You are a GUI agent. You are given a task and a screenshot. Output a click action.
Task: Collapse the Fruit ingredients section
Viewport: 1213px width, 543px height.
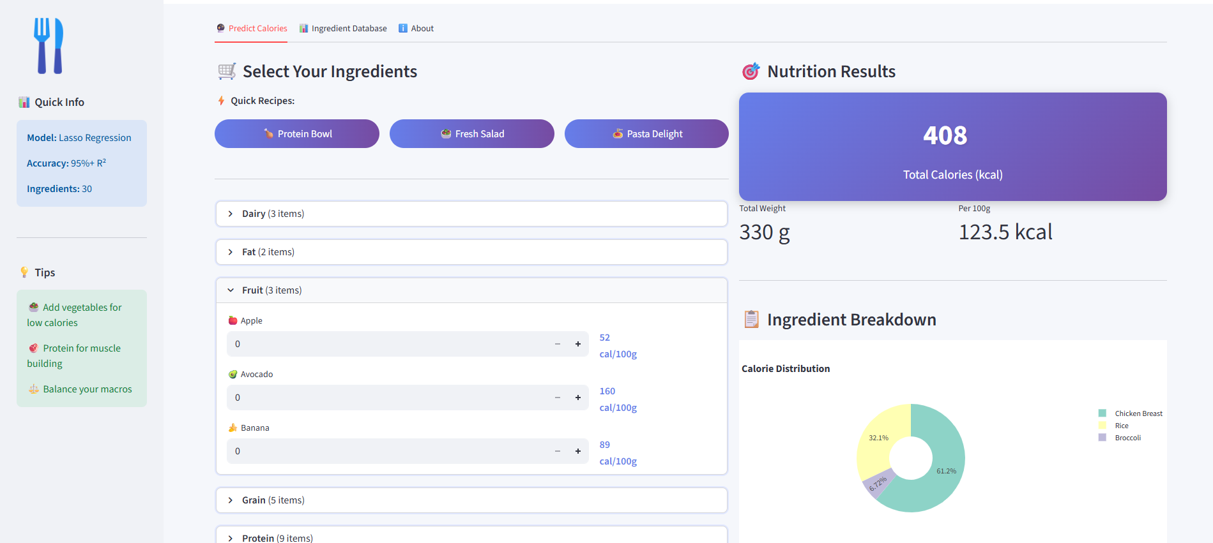(471, 290)
